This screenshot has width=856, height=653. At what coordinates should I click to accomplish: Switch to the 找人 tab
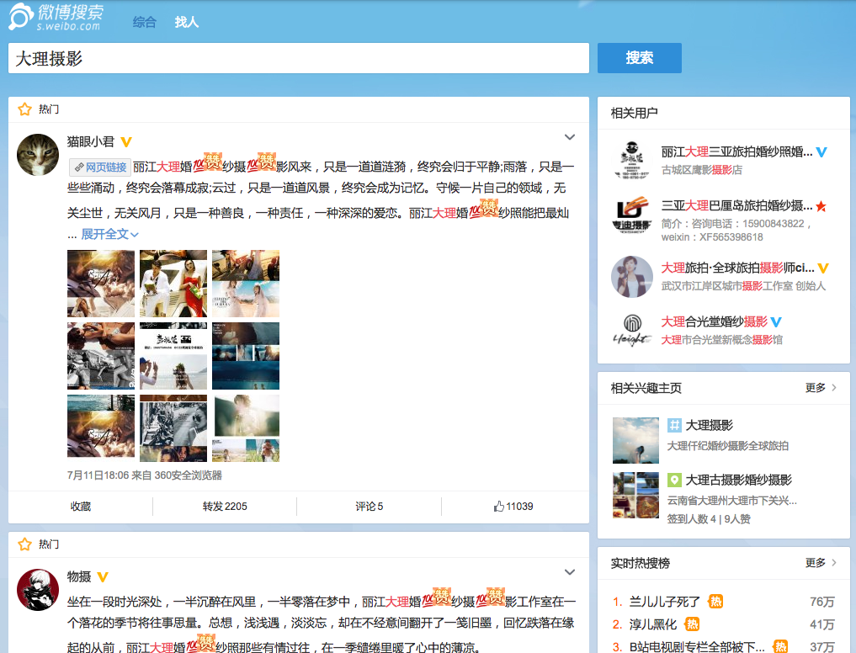(x=186, y=22)
